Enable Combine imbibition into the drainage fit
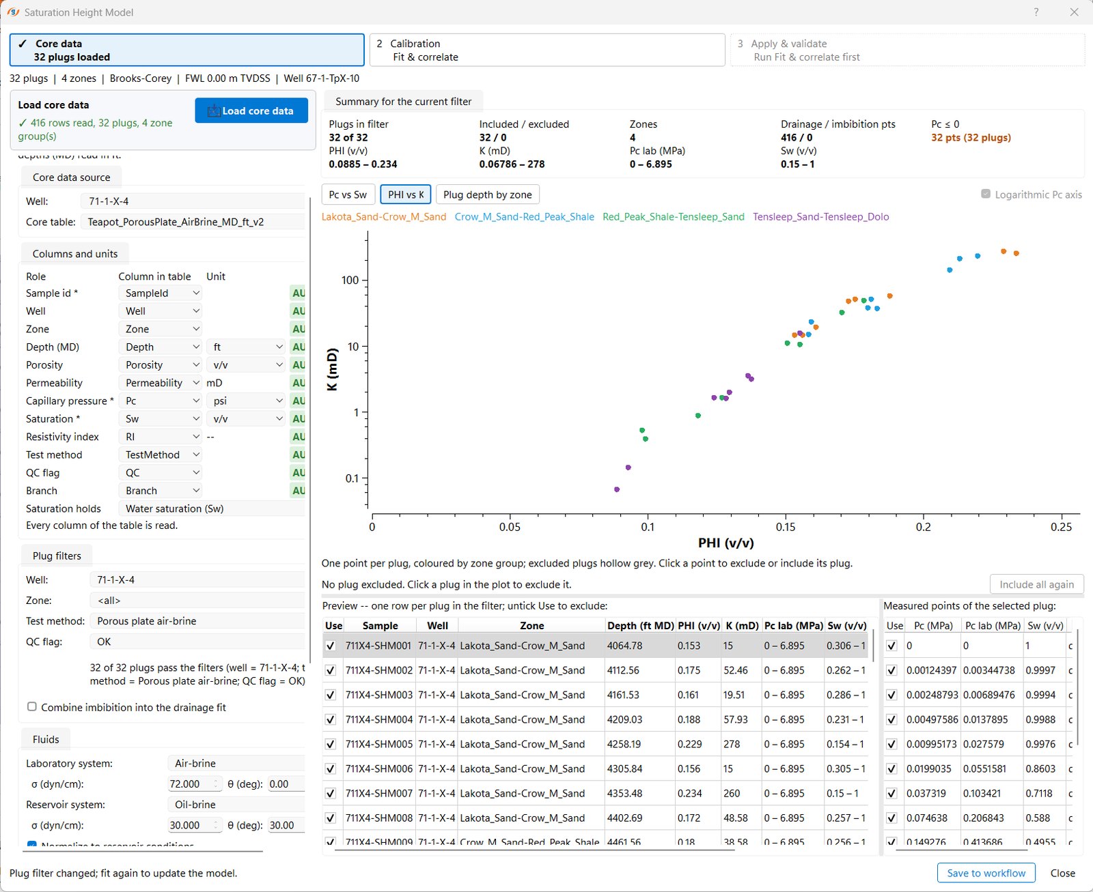1093x892 pixels. (x=32, y=707)
